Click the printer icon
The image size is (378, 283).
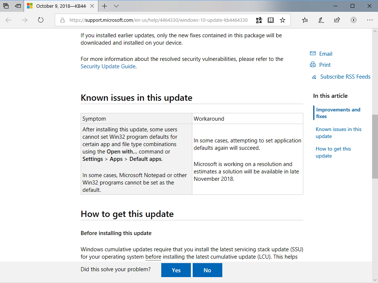click(313, 65)
